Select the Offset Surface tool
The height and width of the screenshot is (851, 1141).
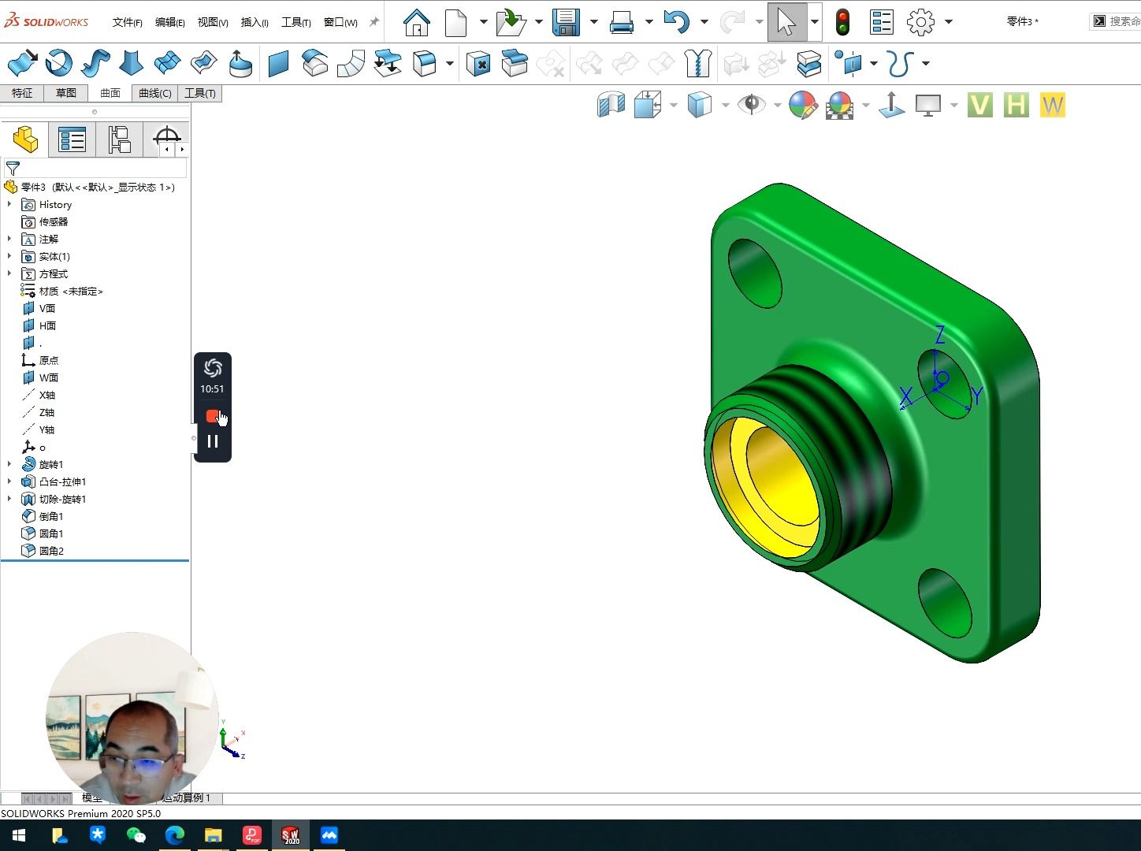tap(314, 63)
